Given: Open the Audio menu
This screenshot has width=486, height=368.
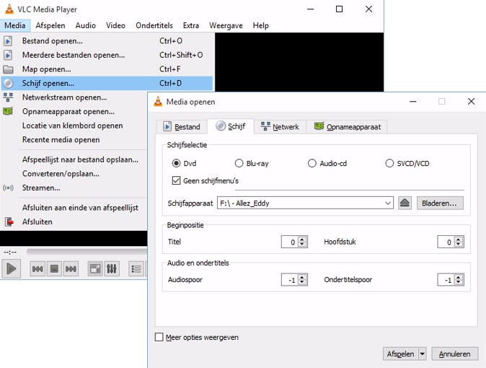Looking at the screenshot, I should [86, 25].
